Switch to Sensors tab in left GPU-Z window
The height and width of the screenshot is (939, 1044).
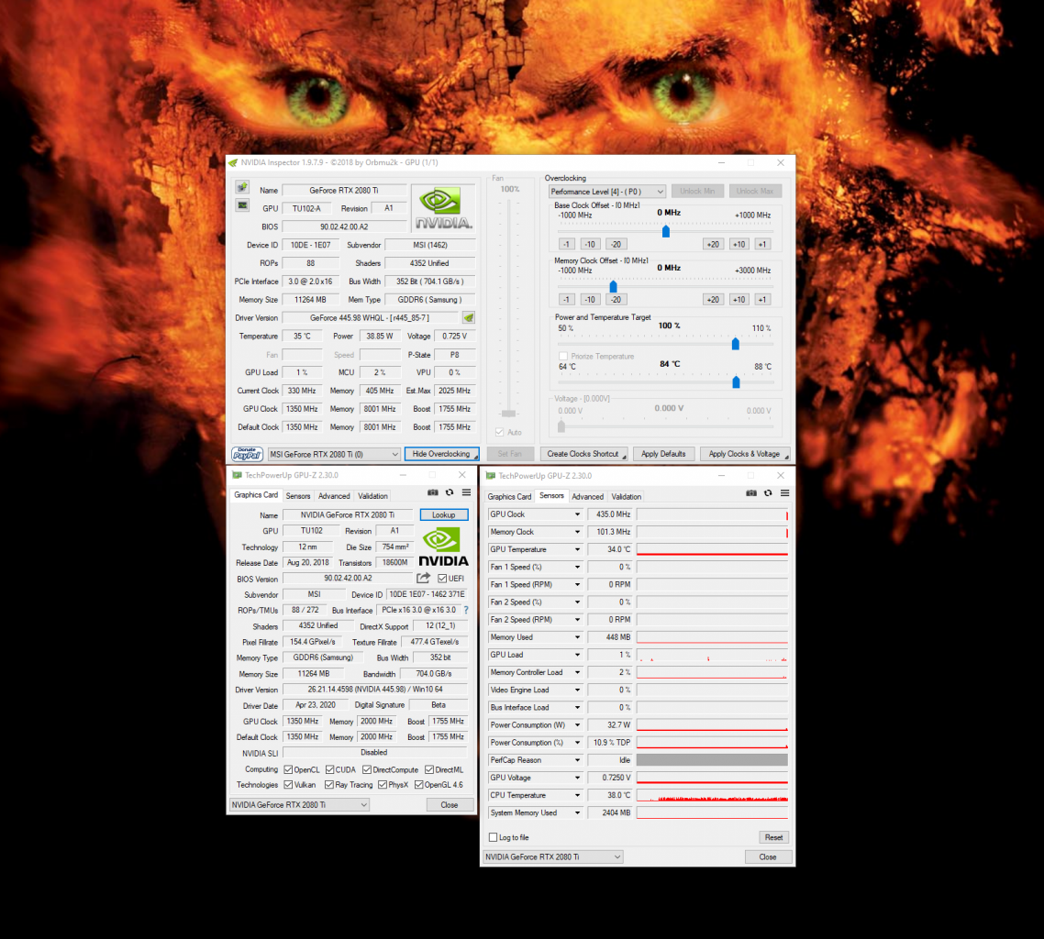tap(297, 496)
